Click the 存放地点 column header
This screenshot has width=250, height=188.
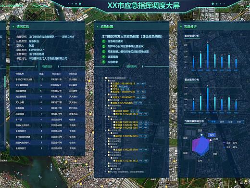point(56,74)
